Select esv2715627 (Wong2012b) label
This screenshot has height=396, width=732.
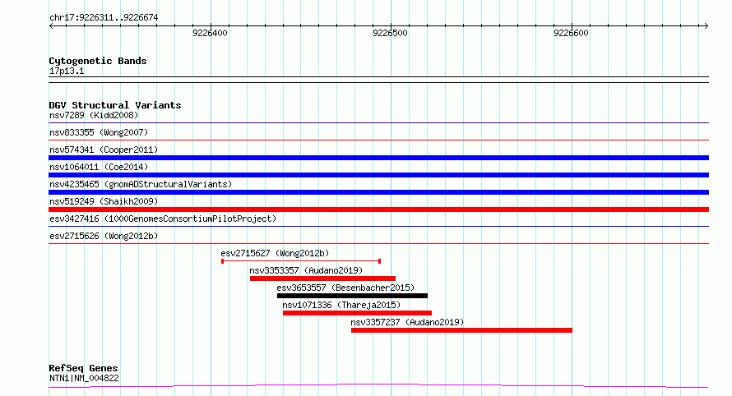[x=275, y=253]
